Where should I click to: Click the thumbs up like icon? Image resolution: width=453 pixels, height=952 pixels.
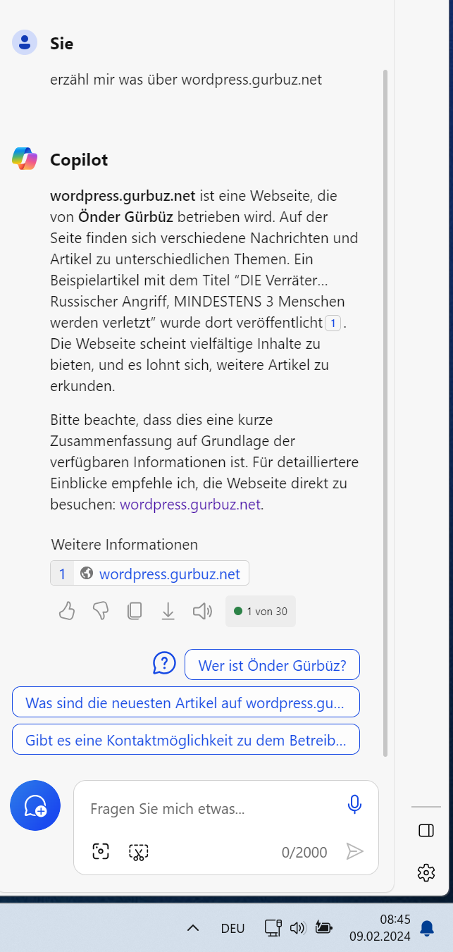67,611
